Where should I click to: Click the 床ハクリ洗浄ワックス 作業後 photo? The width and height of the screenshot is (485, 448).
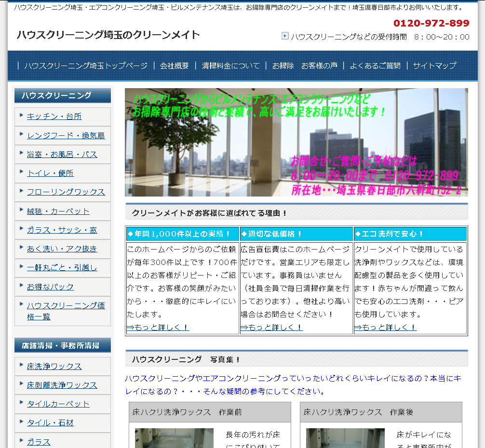pos(345,438)
